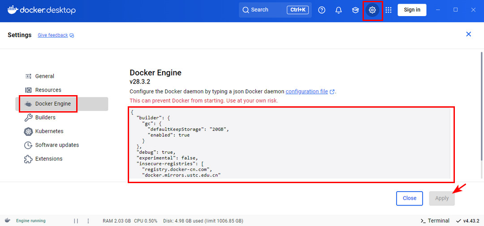Image resolution: width=484 pixels, height=226 pixels.
Task: Open the Help question mark icon
Action: (322, 10)
